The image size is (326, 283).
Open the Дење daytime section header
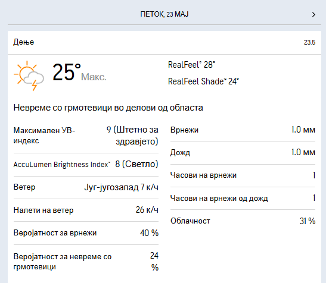pyautogui.click(x=164, y=43)
